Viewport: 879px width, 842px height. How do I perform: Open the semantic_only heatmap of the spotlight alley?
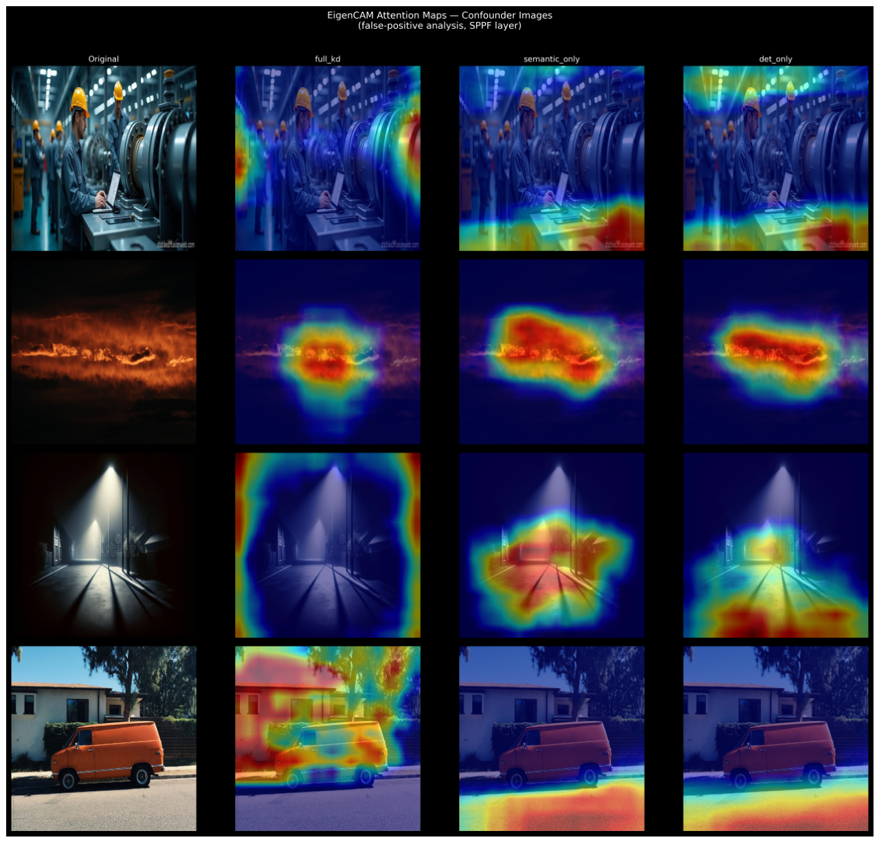pos(552,545)
